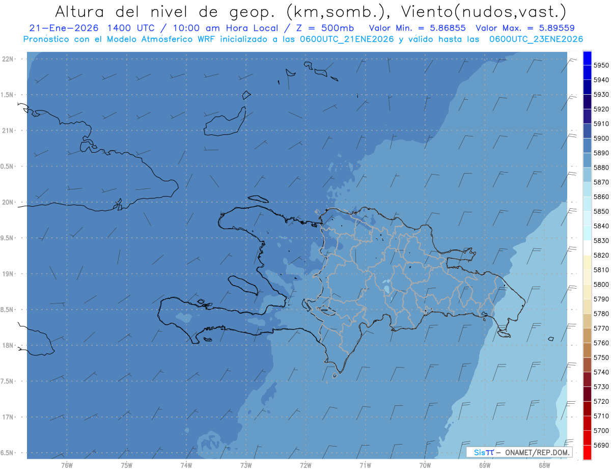Click the color scale label "5880"
611x472 pixels.
pyautogui.click(x=601, y=168)
